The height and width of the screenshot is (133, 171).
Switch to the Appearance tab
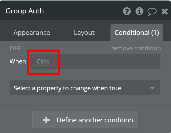(32, 33)
